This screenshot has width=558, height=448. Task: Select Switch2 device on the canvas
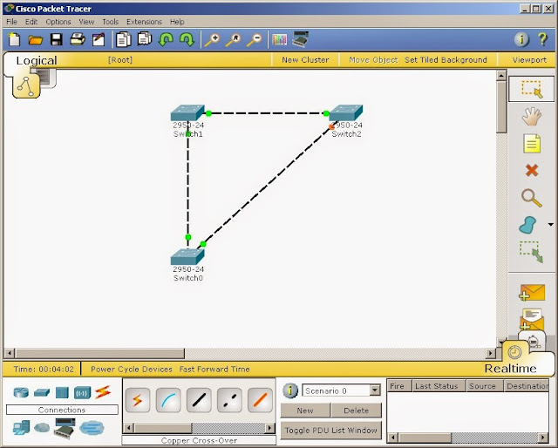[x=346, y=112]
